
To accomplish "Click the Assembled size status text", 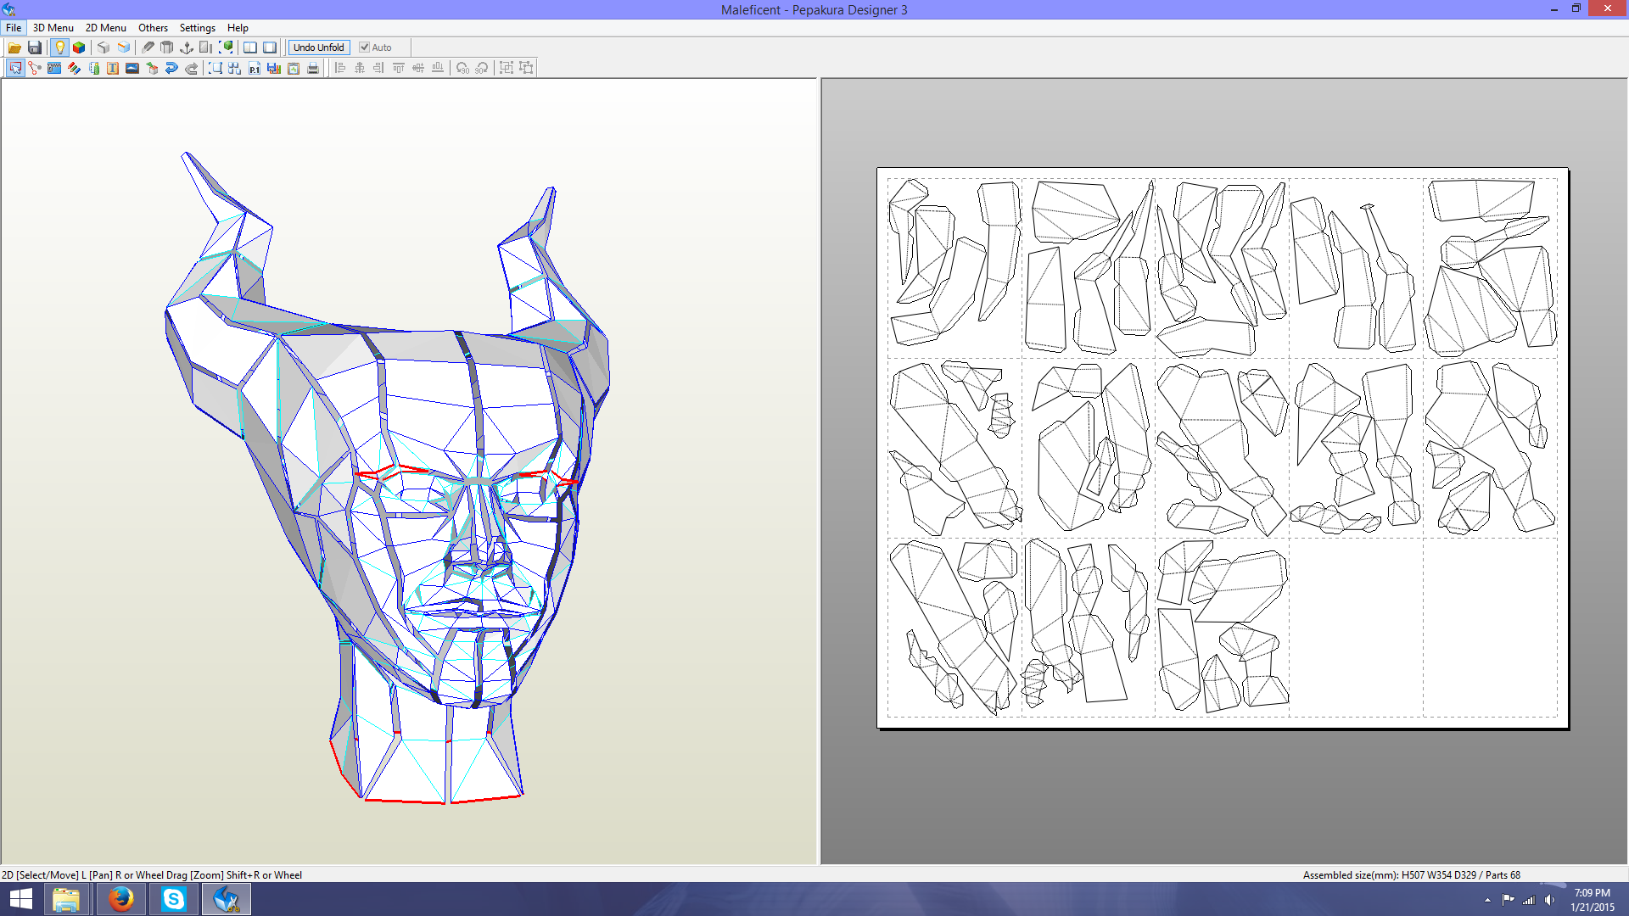I will (x=1411, y=875).
